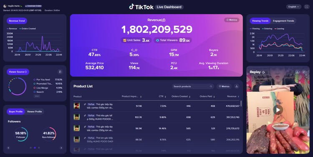Click link icon of the 397,353,740 product row
This screenshot has width=313, height=157.
[85, 115]
